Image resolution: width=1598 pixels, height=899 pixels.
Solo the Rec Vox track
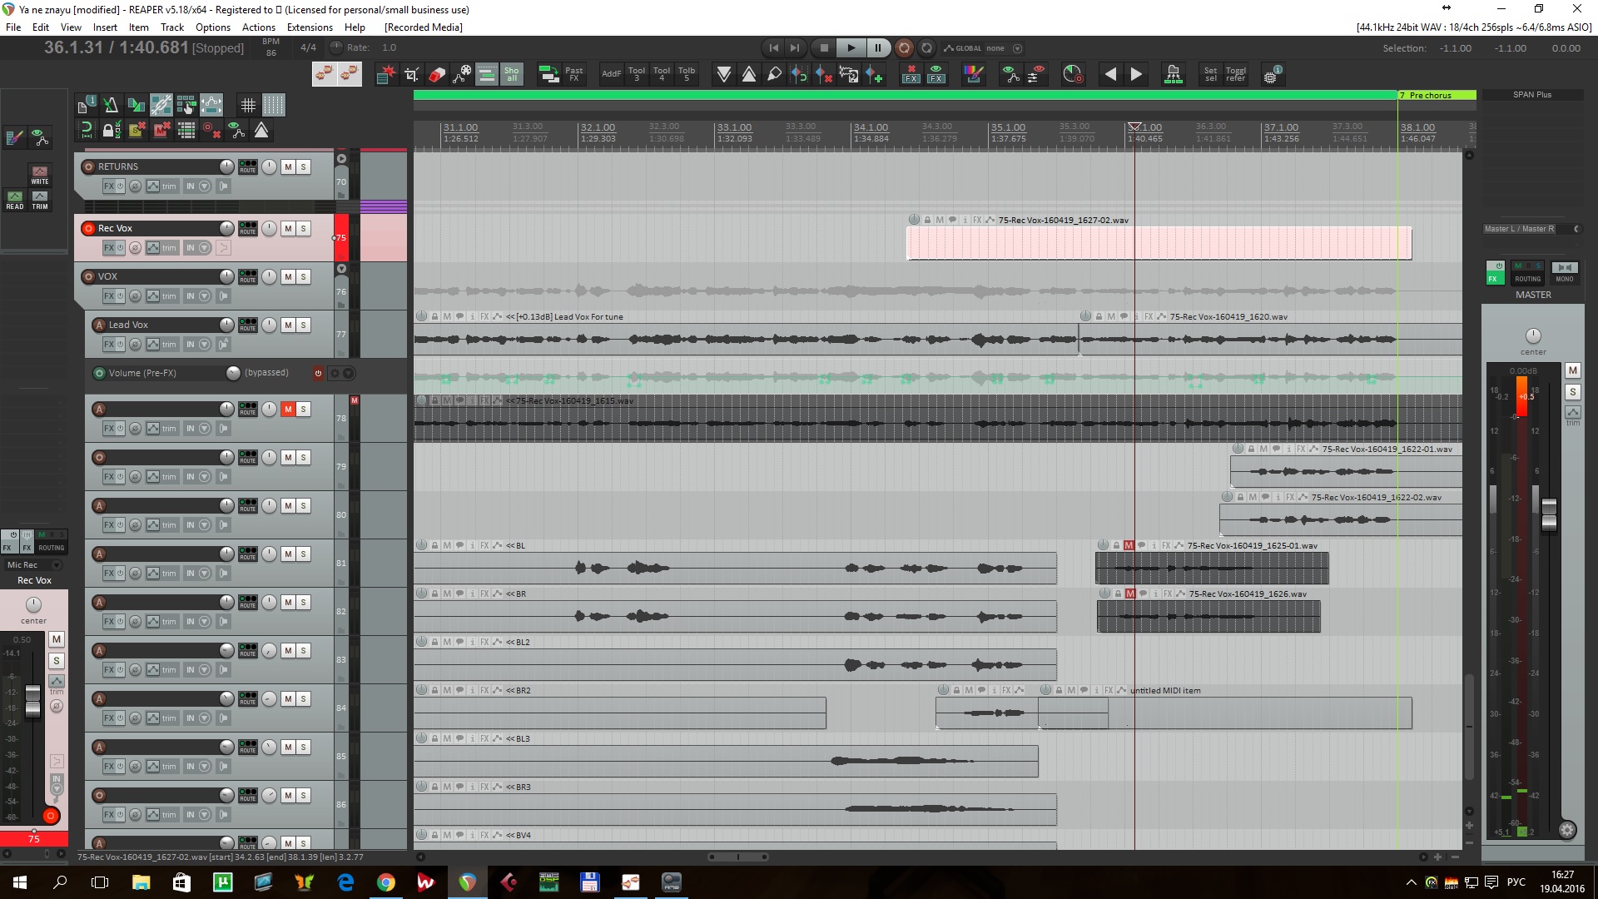coord(303,228)
